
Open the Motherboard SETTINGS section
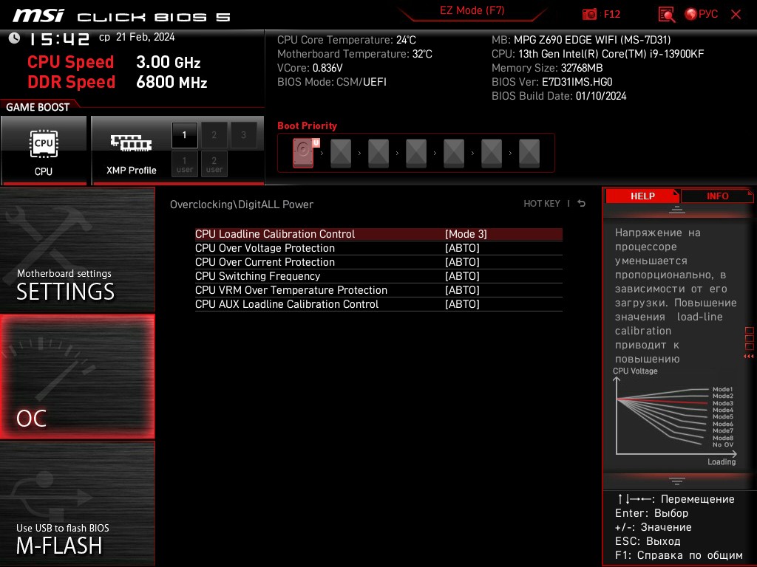pos(77,250)
